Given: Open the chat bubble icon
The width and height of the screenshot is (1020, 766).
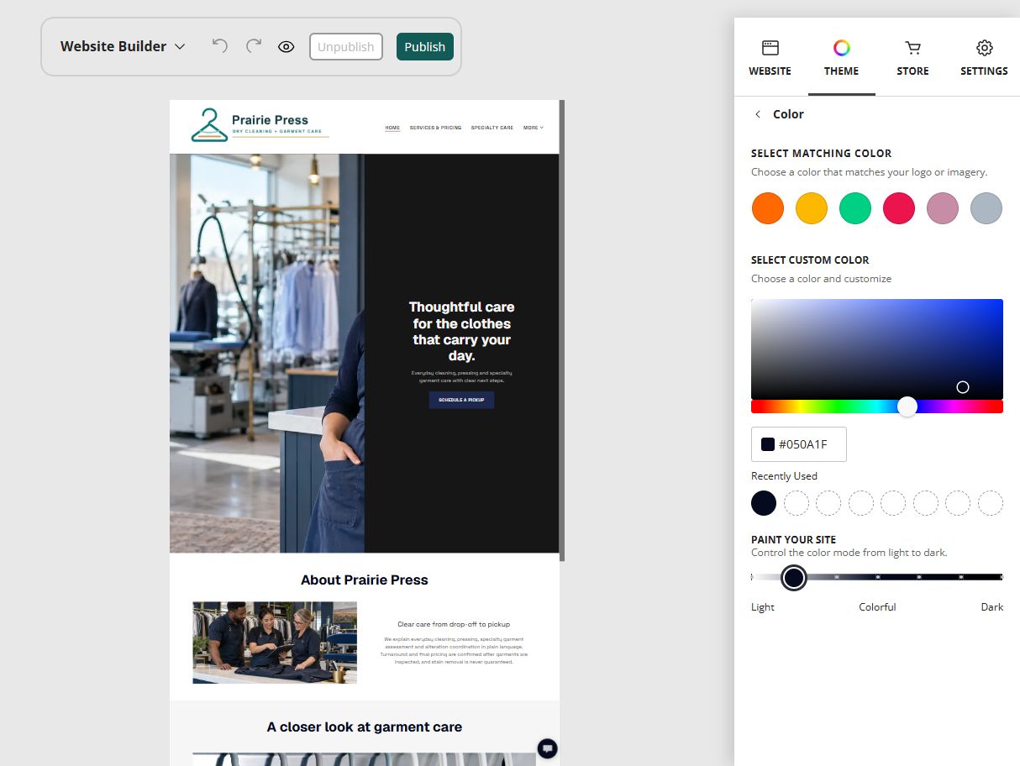Looking at the screenshot, I should pos(547,748).
